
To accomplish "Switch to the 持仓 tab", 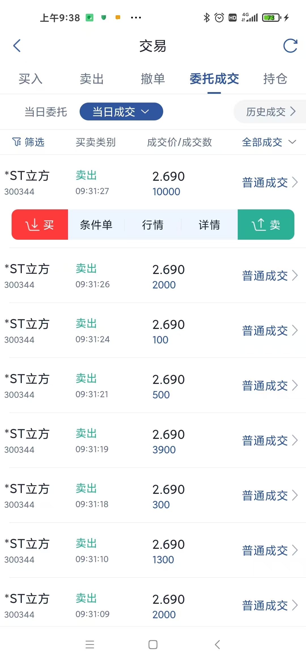I will (x=275, y=79).
